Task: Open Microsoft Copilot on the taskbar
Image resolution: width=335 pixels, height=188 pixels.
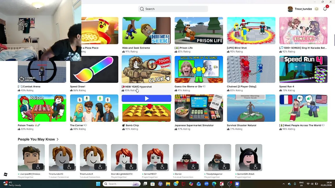Action: coord(191,184)
